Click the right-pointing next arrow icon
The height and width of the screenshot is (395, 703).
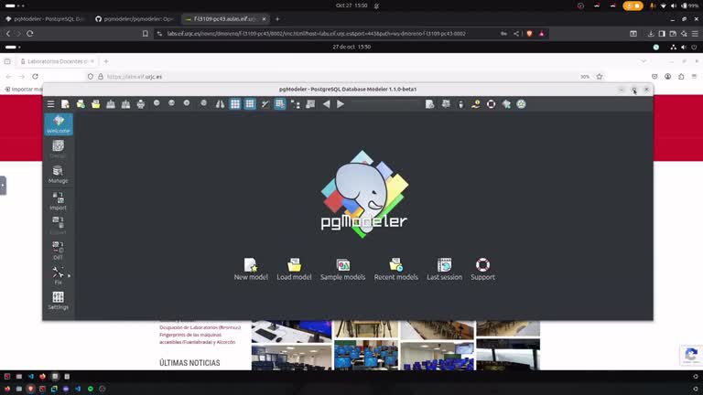click(341, 104)
